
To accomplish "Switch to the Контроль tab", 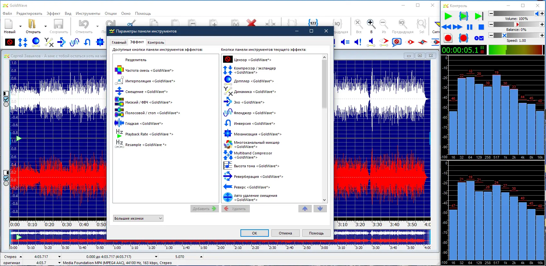I will pyautogui.click(x=156, y=42).
